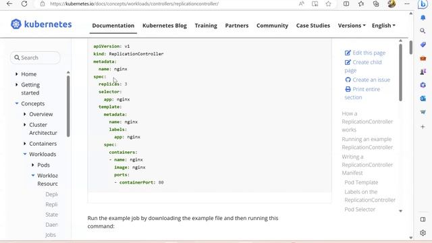Open the Jobs sidebar entry
Screen dimensions: 432x243
click(x=51, y=235)
